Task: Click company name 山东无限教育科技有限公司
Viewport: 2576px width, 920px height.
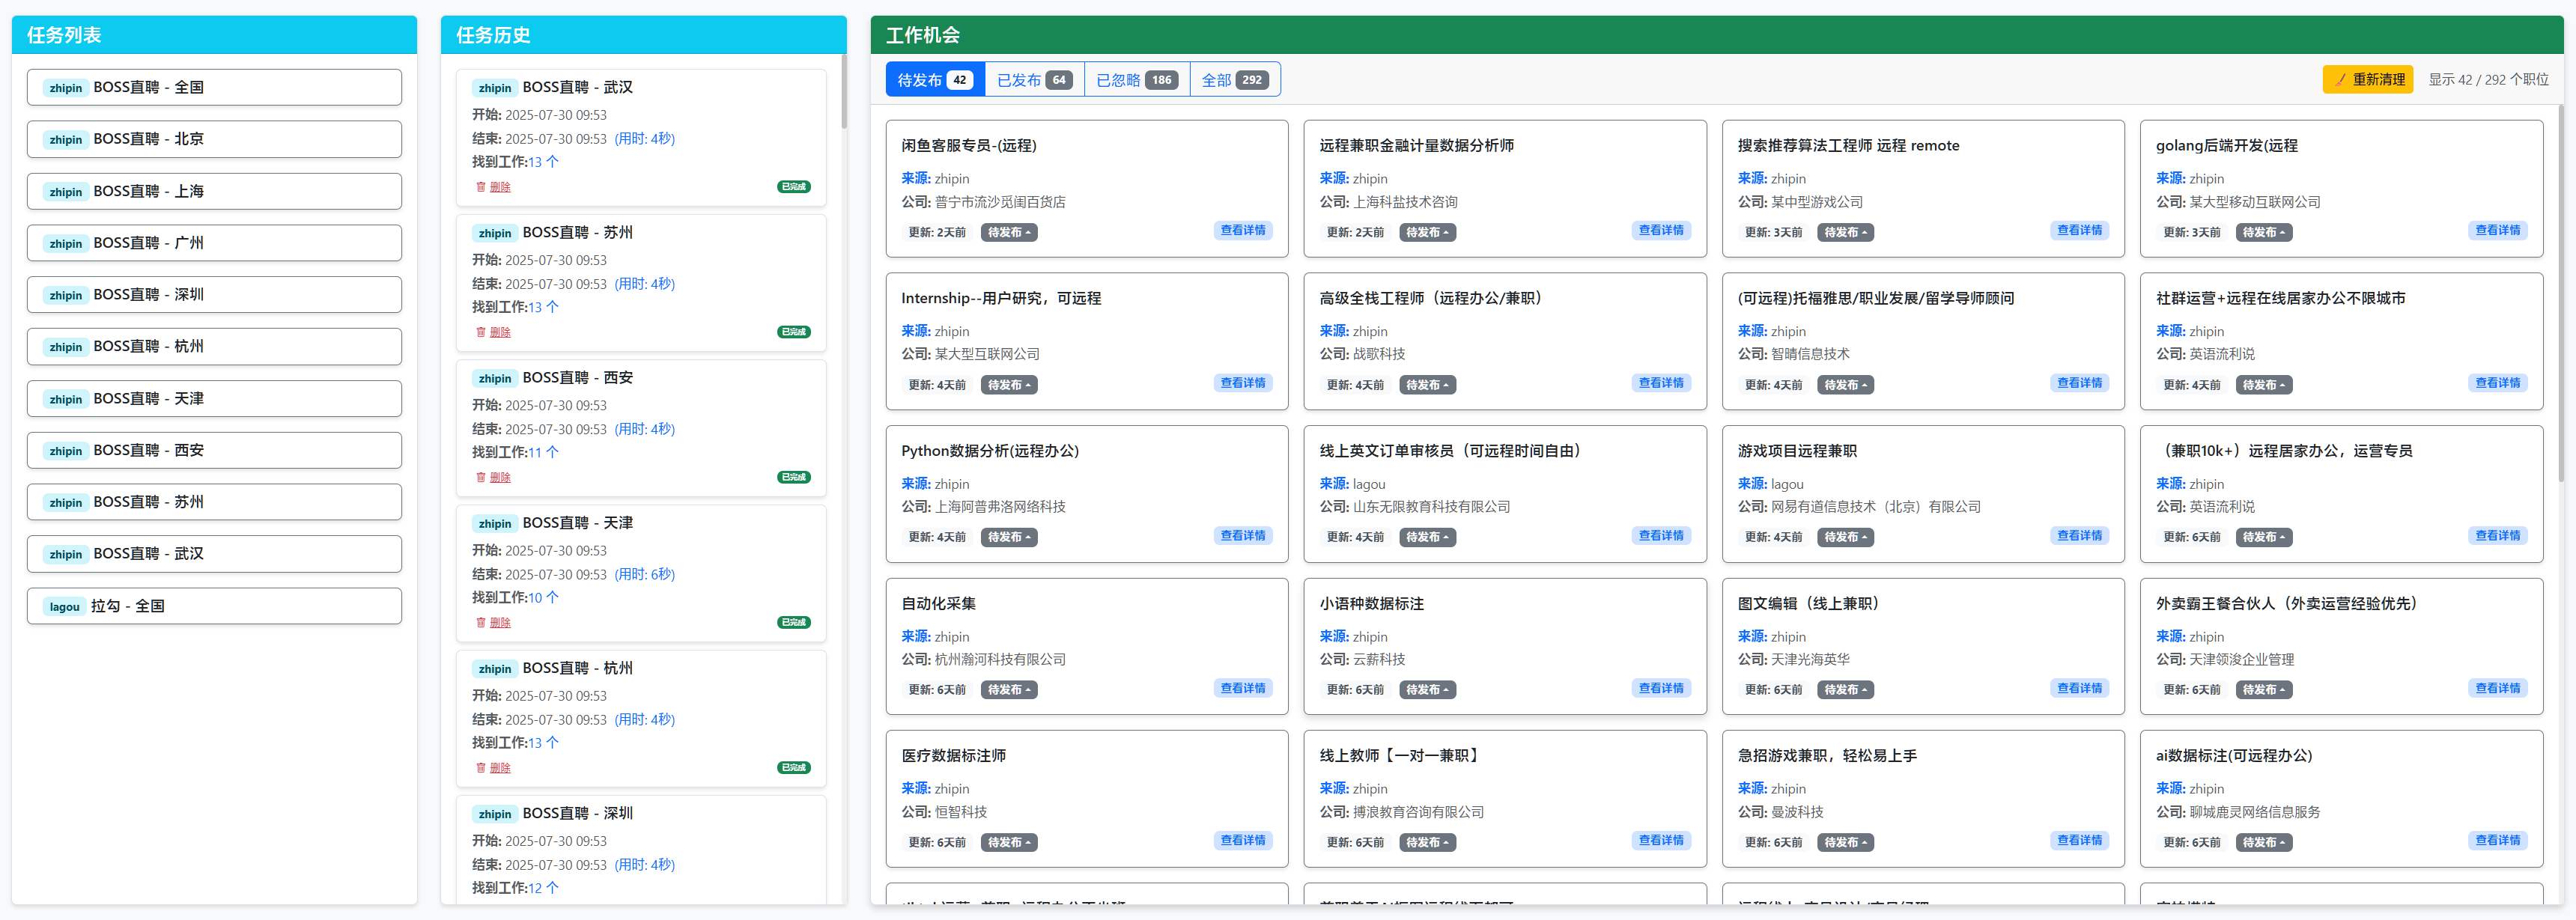Action: 1431,507
